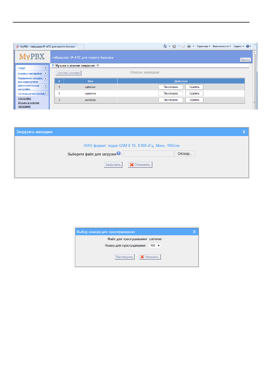This screenshot has height=385, width=272.
Task: Click the Загрузить мелодию button above the list
Action: 68,73
